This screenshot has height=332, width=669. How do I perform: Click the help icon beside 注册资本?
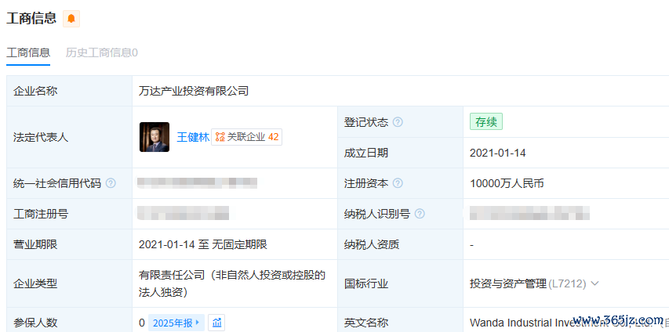[398, 183]
